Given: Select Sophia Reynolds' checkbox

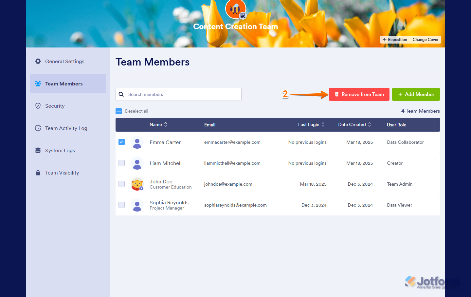Looking at the screenshot, I should pos(121,205).
